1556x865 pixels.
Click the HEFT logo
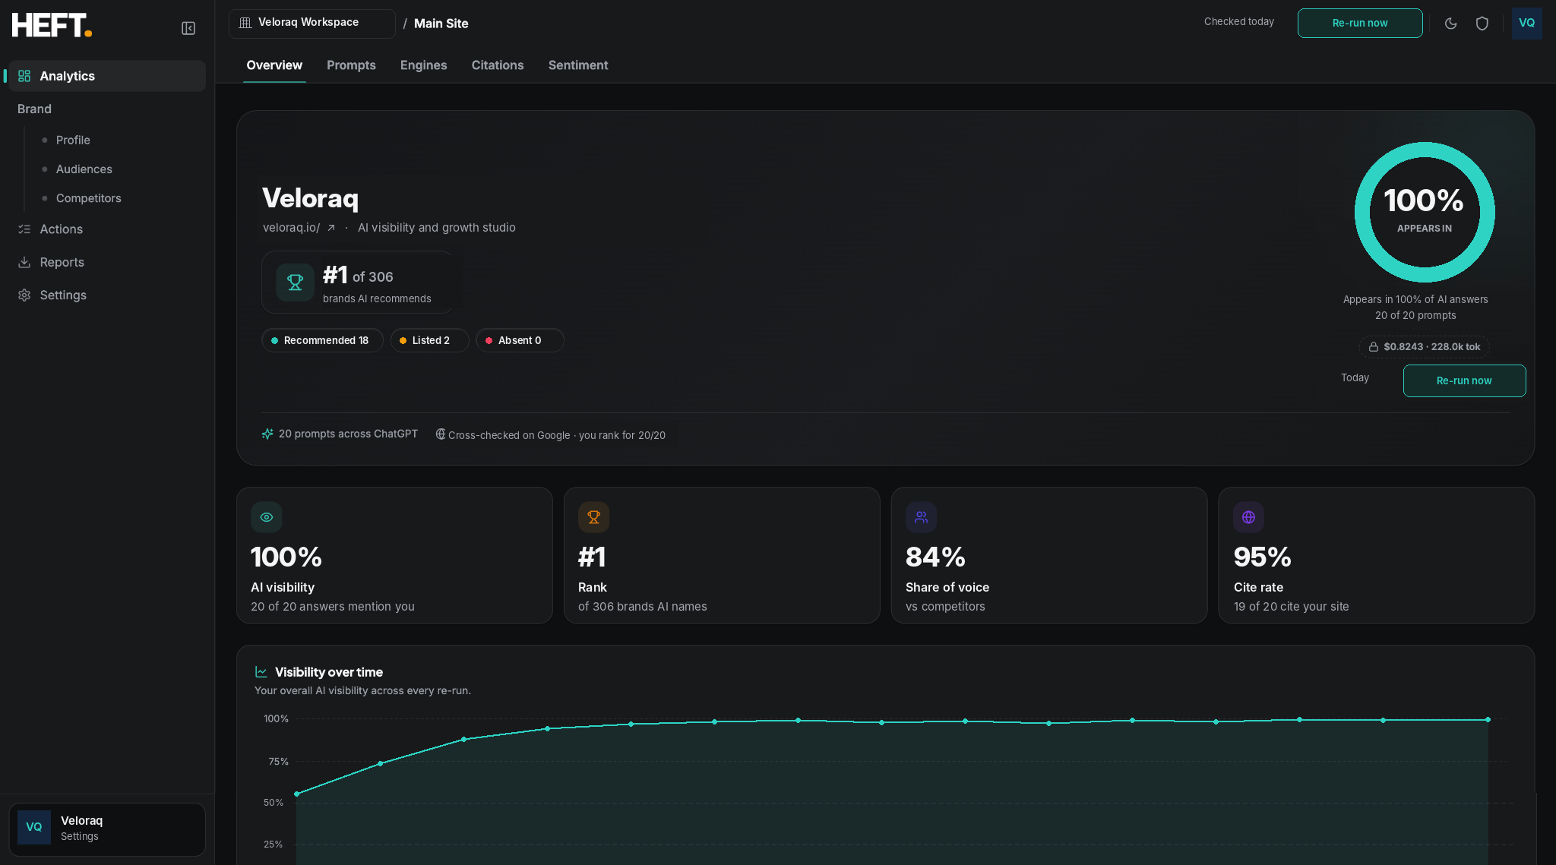click(x=52, y=25)
